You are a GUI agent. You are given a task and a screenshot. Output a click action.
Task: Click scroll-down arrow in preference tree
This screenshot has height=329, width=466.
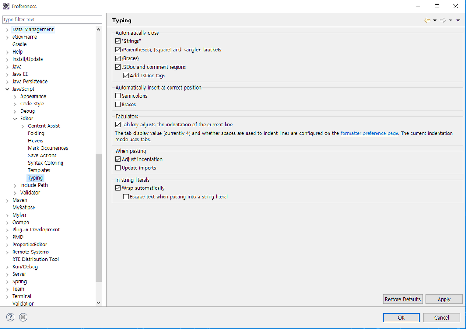98,303
